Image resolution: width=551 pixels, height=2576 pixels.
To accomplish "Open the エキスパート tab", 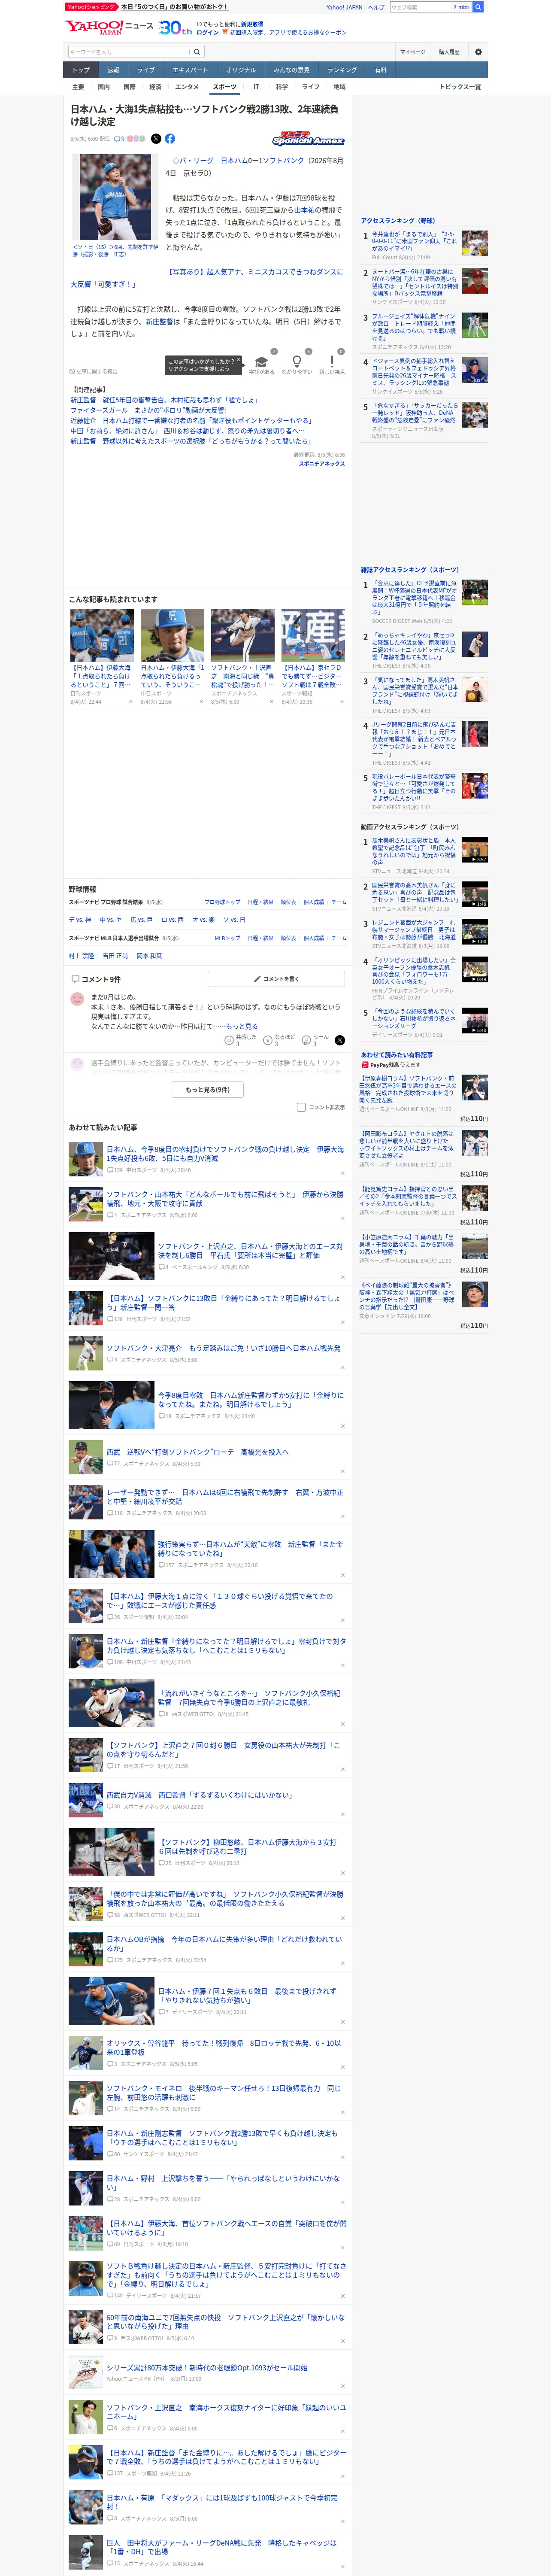I will (190, 70).
